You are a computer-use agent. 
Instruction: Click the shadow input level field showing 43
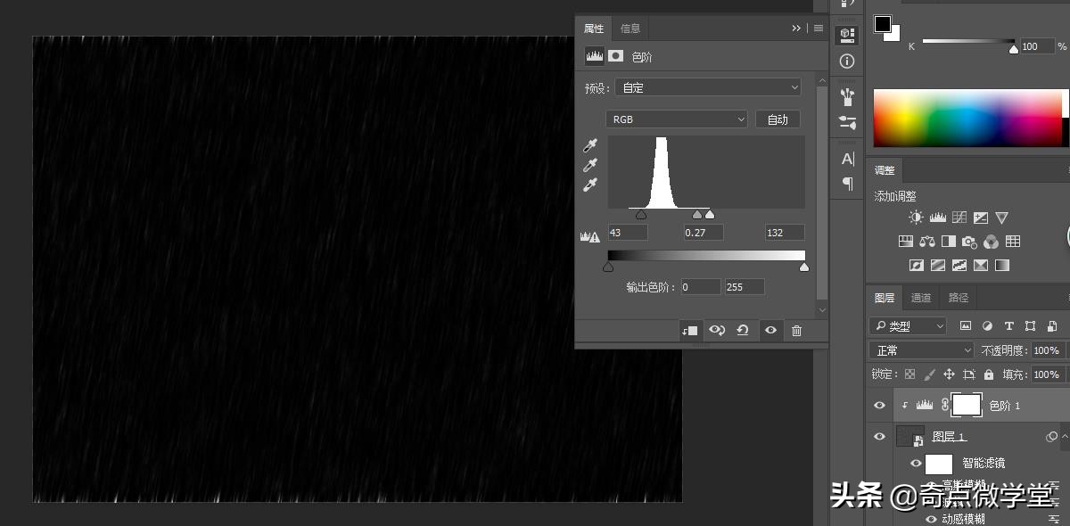pos(627,233)
